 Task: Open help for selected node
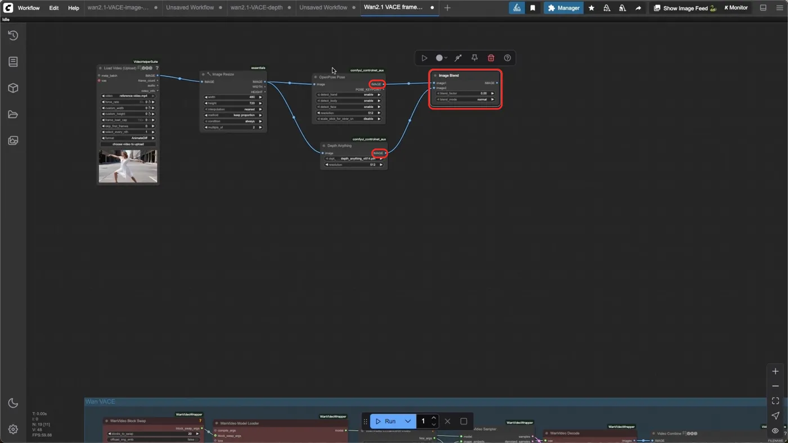click(x=507, y=58)
